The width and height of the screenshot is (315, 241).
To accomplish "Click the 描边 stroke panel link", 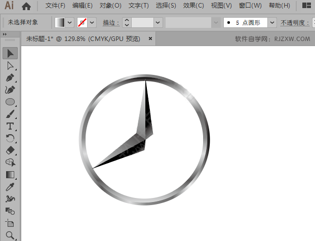I will point(111,23).
